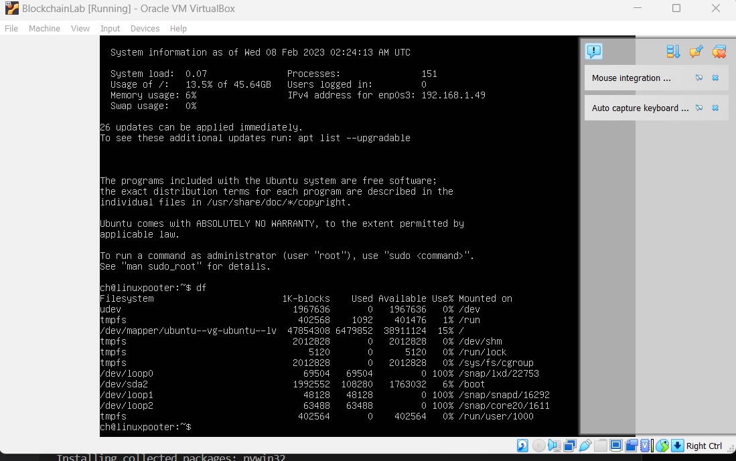Dismiss the Mouse integration notification
The height and width of the screenshot is (461, 736).
[x=715, y=78]
